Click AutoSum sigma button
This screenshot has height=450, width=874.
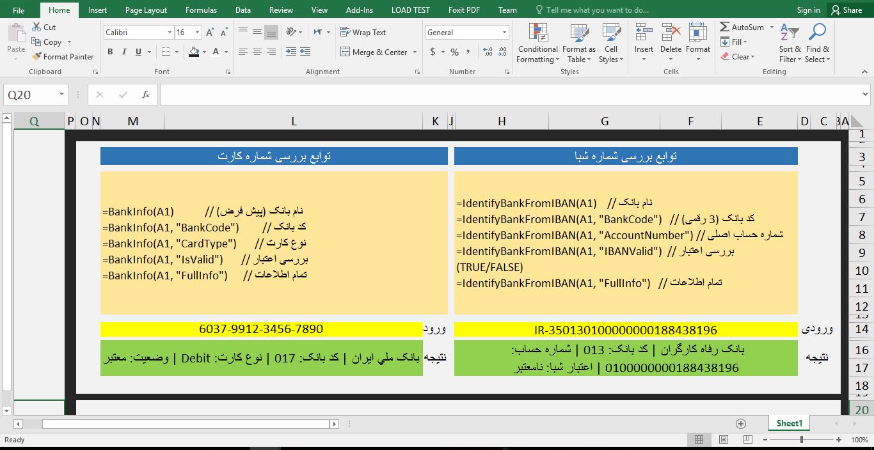click(743, 27)
